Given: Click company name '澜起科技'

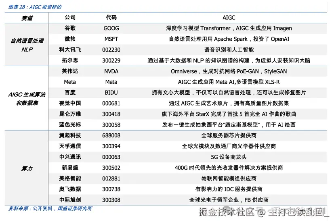Looking at the screenshot, I should pos(70,135).
